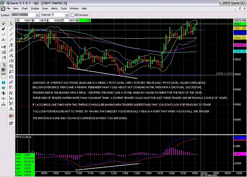Select the Fibonacci arcs tool

(x=11, y=66)
